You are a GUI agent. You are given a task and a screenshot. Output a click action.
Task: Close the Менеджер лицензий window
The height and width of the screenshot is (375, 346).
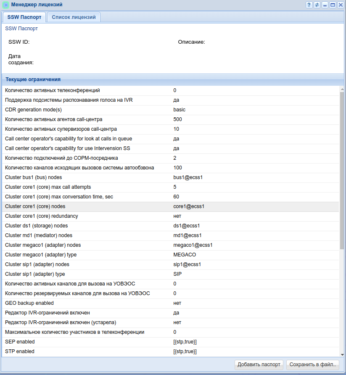tap(340, 5)
